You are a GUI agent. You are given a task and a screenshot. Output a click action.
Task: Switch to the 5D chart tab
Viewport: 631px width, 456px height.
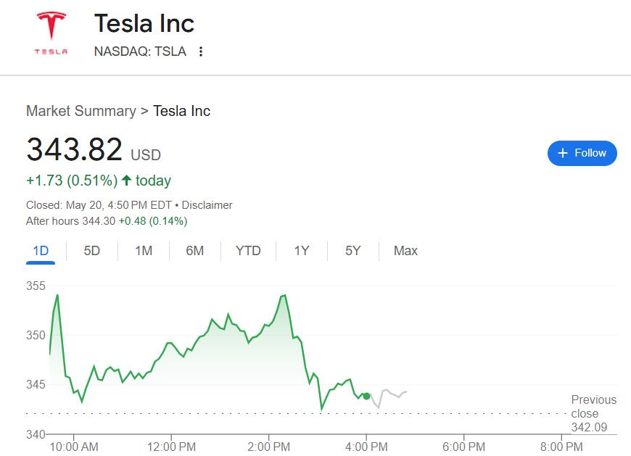[92, 251]
